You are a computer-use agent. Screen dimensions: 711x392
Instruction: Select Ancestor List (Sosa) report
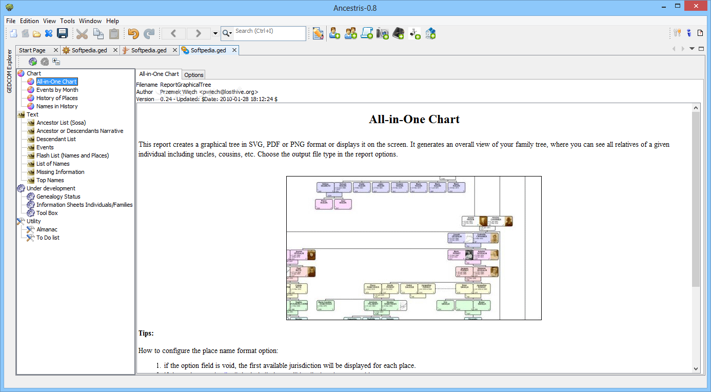click(x=61, y=123)
